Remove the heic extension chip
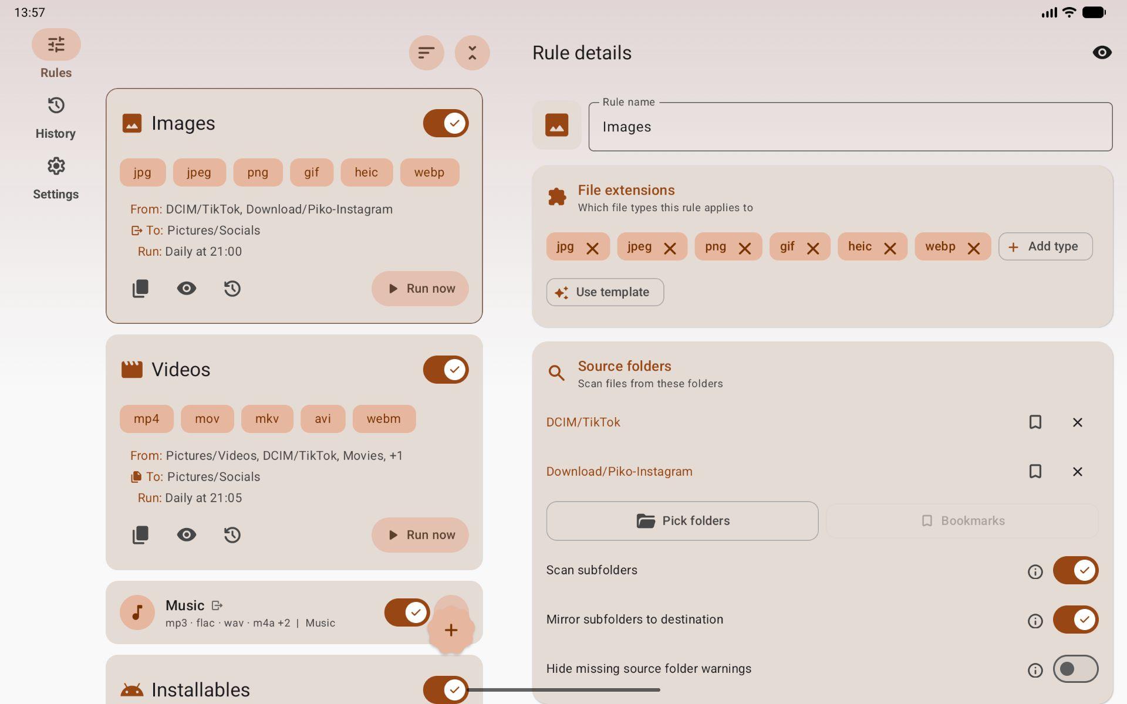This screenshot has height=704, width=1127. pos(890,248)
